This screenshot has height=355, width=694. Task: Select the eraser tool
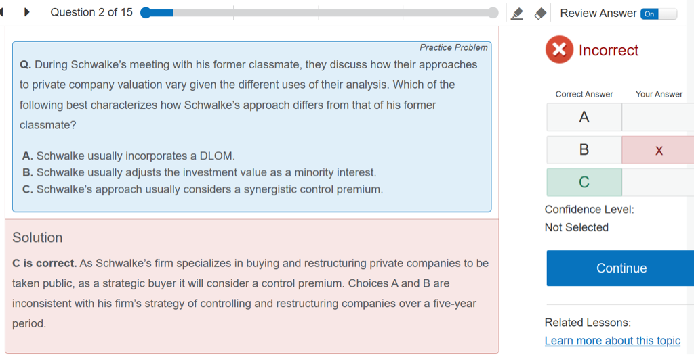tap(540, 14)
